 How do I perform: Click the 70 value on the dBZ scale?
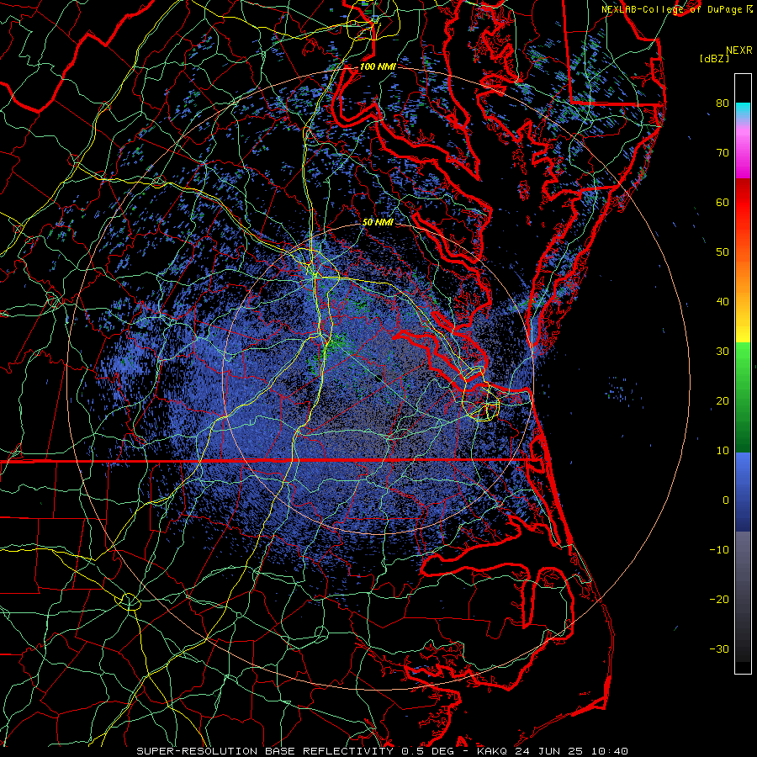723,153
